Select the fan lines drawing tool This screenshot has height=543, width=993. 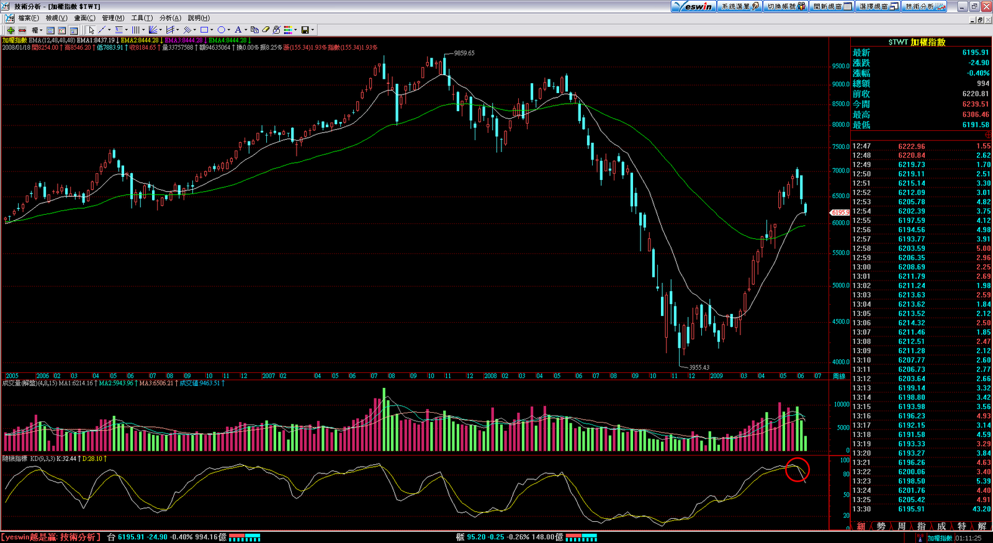point(153,30)
